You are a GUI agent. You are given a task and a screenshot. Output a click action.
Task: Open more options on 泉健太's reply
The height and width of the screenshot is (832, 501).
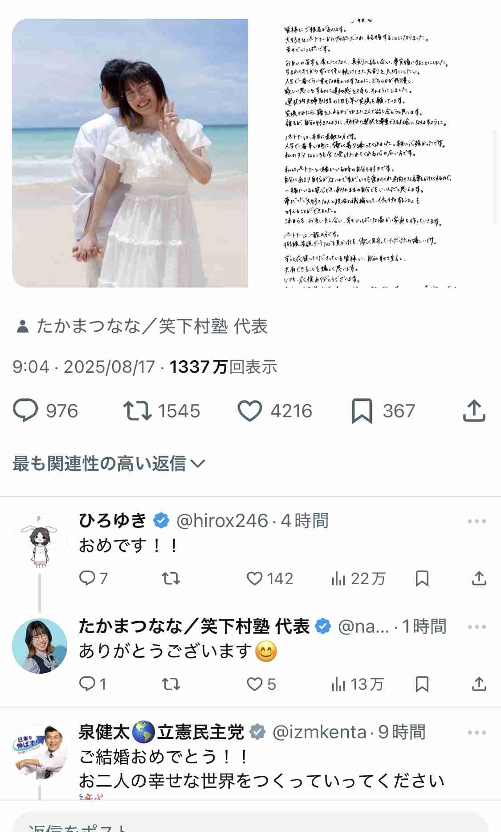click(477, 732)
